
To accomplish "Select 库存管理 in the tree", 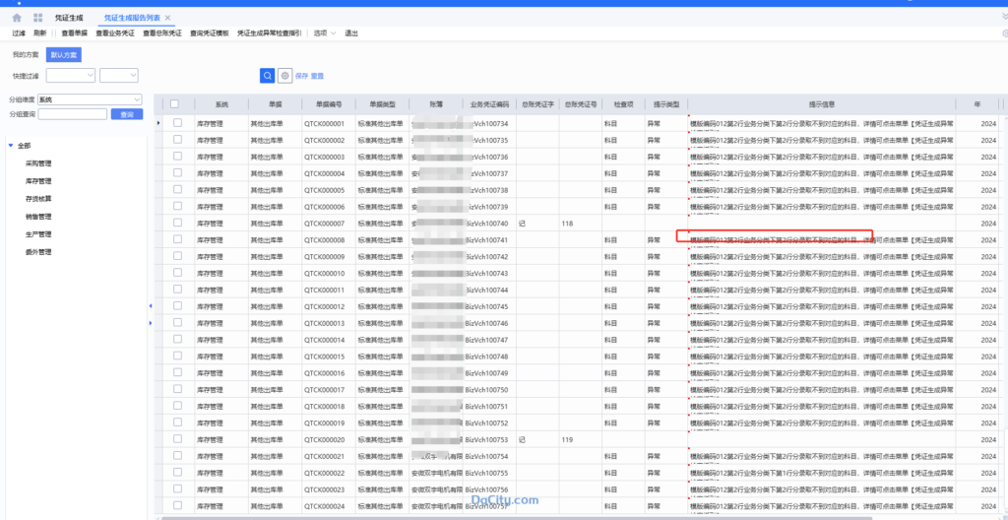I will 38,181.
